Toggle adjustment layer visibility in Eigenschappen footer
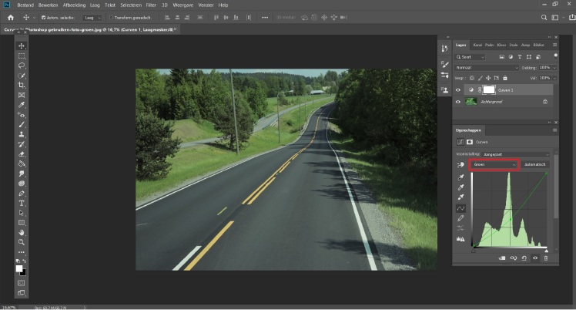 (x=535, y=258)
